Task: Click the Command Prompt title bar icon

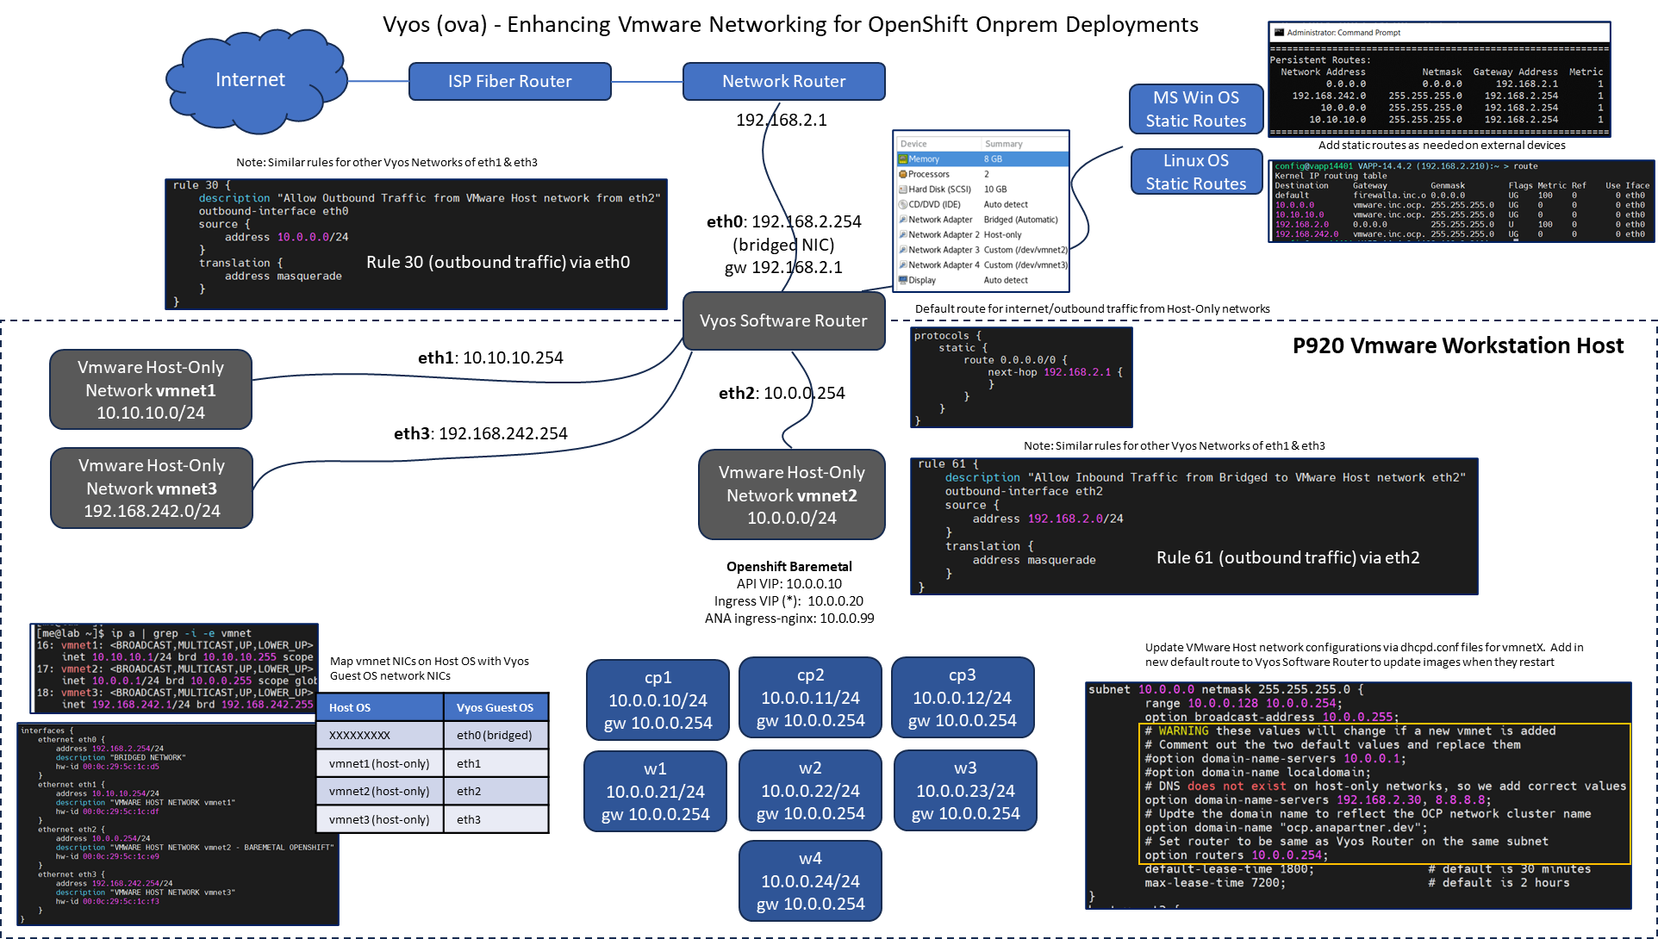Action: coord(1280,33)
